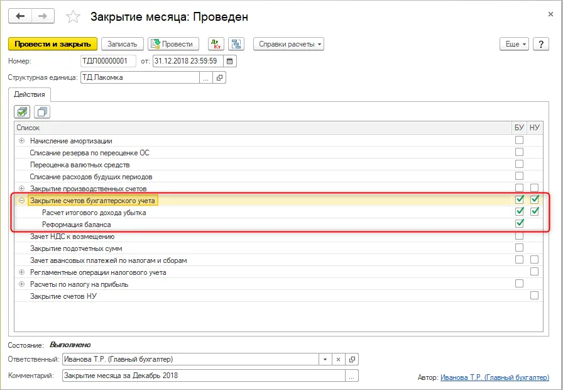The height and width of the screenshot is (390, 563).
Task: Go back with the left arrow button
Action: pyautogui.click(x=20, y=16)
